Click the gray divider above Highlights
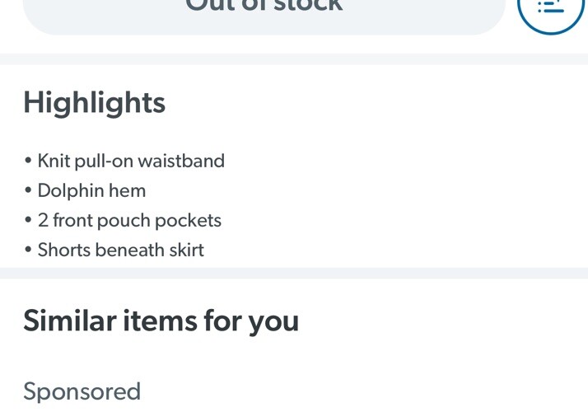 coord(294,59)
